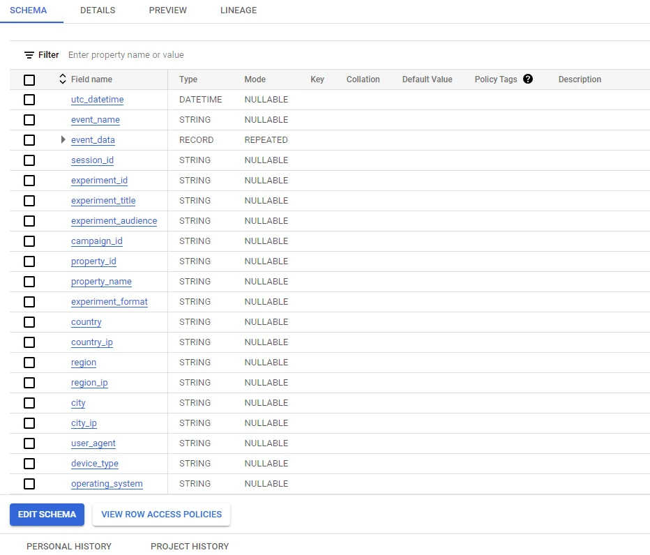
Task: Open the event_name field link
Action: 96,120
